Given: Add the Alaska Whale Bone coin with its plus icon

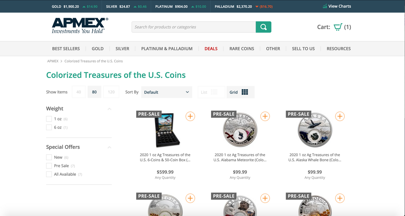Looking at the screenshot, I should (x=340, y=116).
